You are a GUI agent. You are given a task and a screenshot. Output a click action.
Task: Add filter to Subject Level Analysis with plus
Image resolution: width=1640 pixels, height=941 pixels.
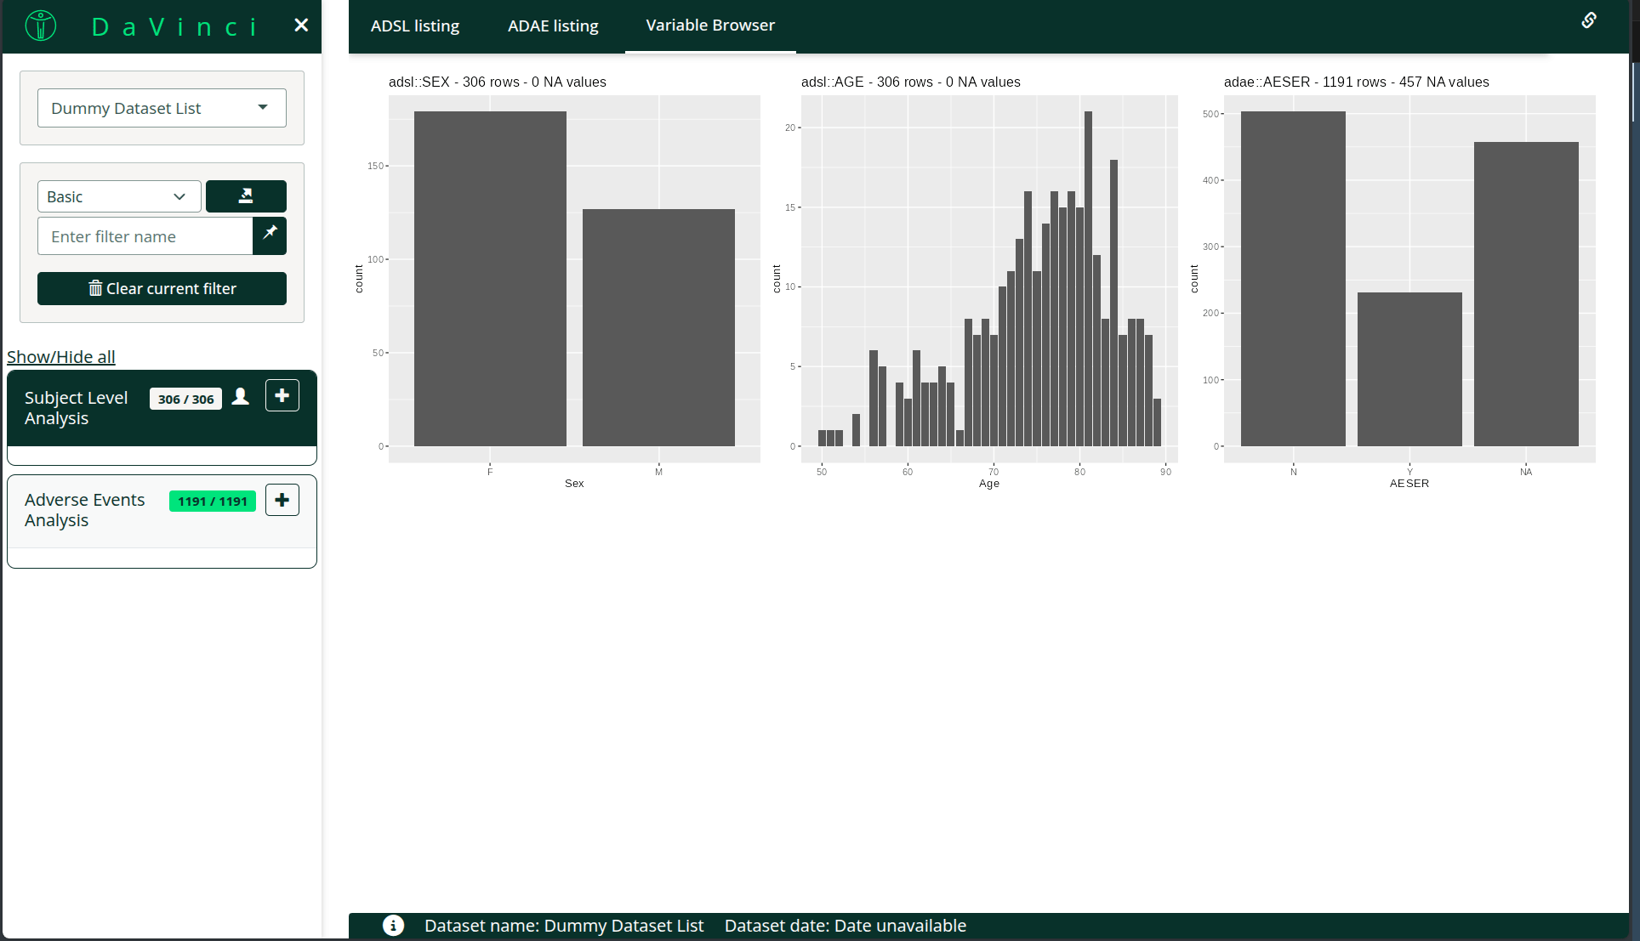(282, 396)
